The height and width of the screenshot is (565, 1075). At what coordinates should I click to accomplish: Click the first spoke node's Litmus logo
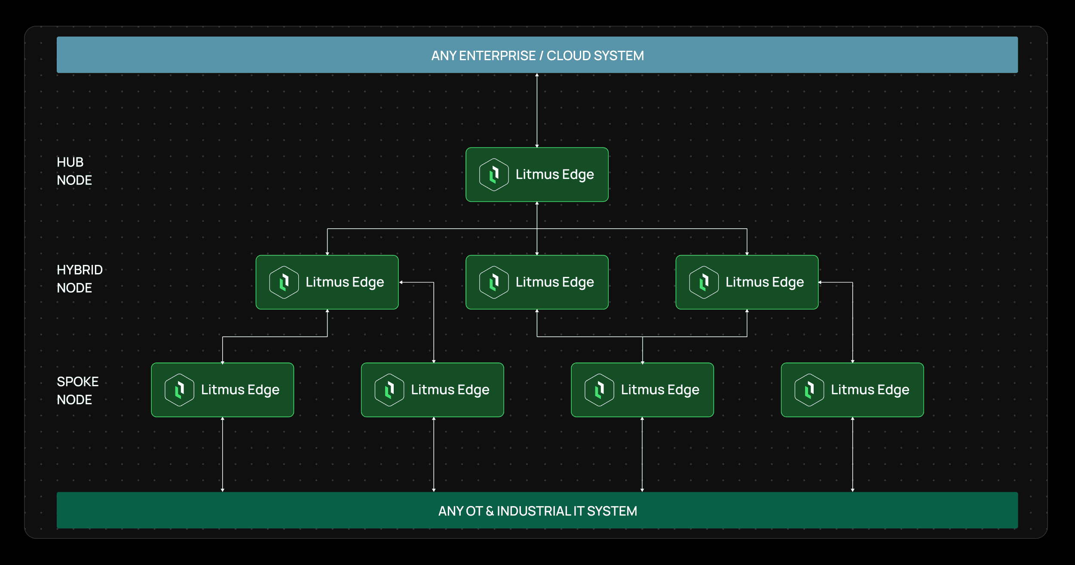pyautogui.click(x=179, y=390)
